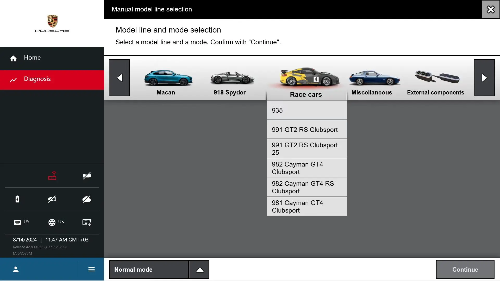The height and width of the screenshot is (281, 500).
Task: Open the Diagnosis section
Action: click(x=52, y=80)
